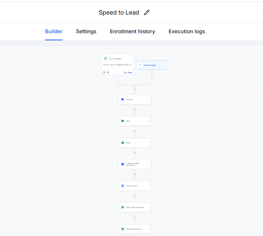Open the SMS step's more options menu

[147, 121]
